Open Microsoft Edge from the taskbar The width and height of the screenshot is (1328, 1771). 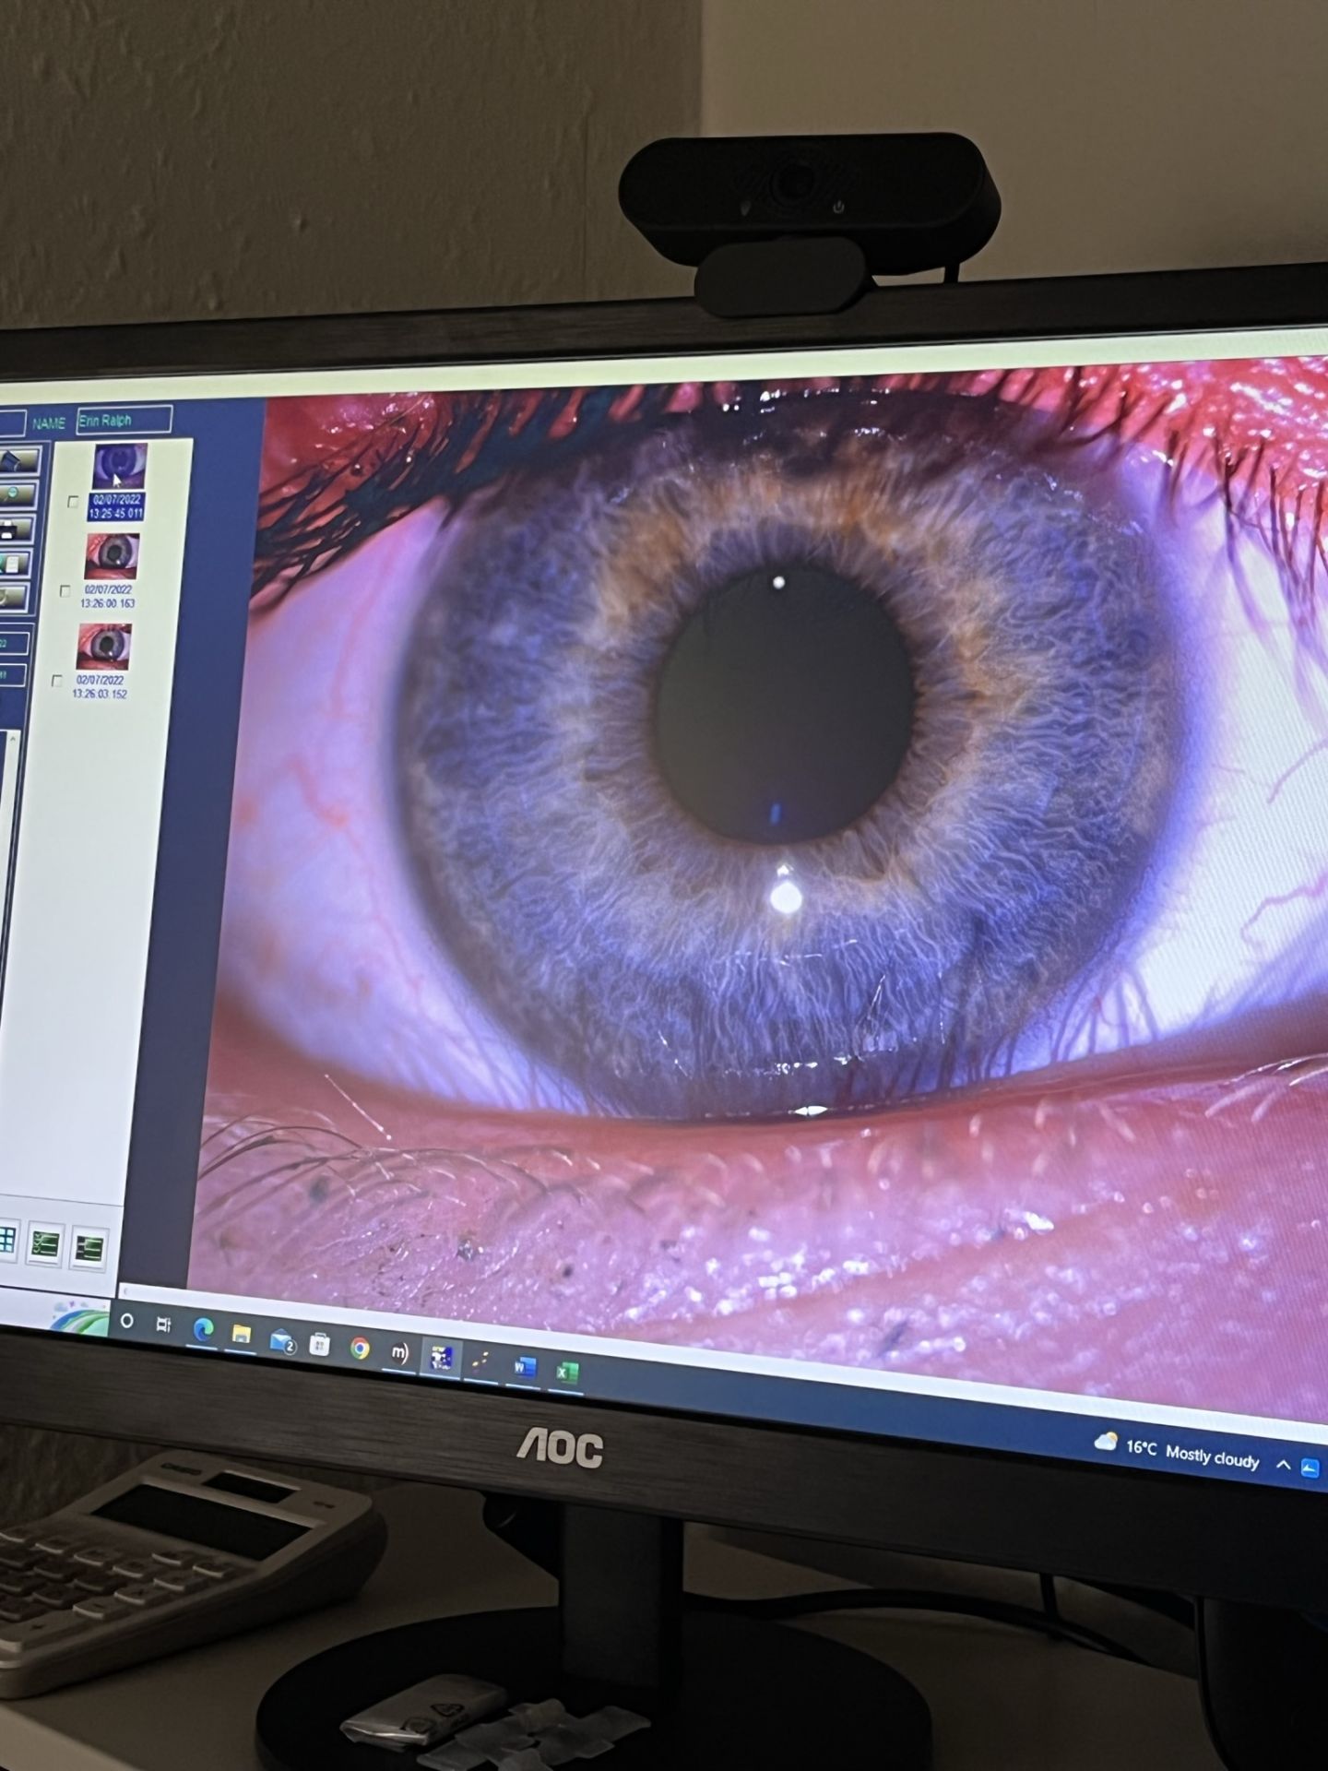point(202,1329)
